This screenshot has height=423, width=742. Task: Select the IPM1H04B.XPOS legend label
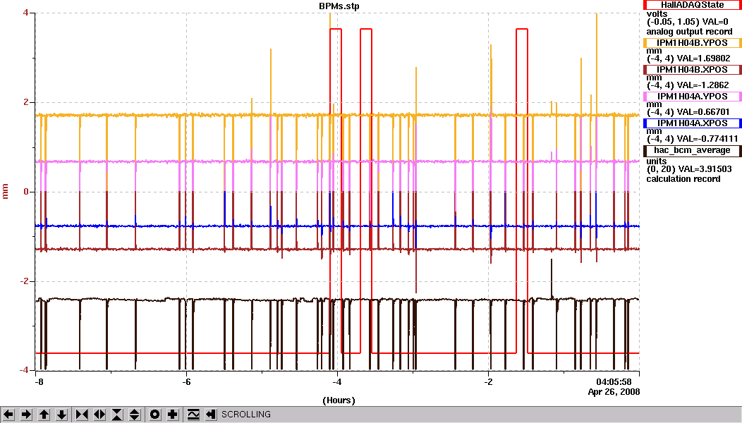coord(693,70)
